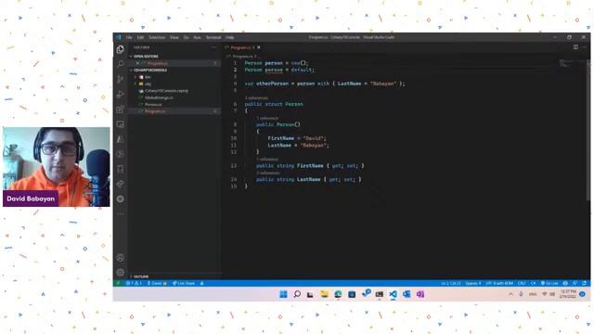Open network and volume tray flyout
The height and width of the screenshot is (334, 594).
point(549,294)
